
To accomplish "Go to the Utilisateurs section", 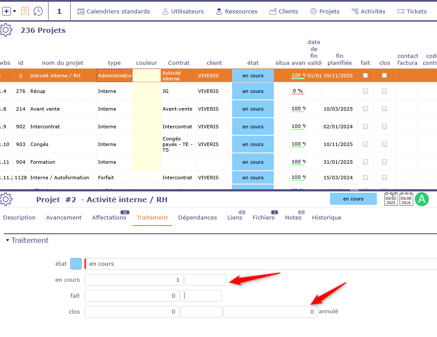I will [x=183, y=11].
